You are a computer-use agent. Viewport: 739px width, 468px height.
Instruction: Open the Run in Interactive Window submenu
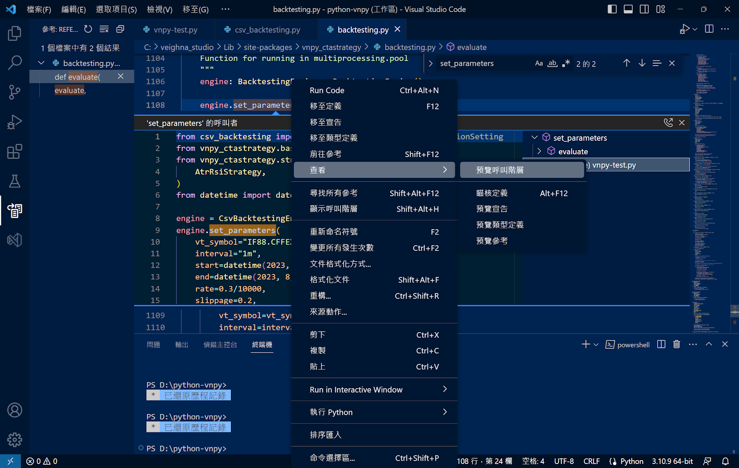[x=375, y=389]
